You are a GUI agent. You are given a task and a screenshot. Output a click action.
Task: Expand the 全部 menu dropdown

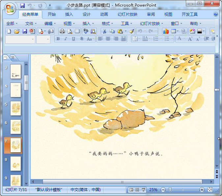(x=12, y=23)
